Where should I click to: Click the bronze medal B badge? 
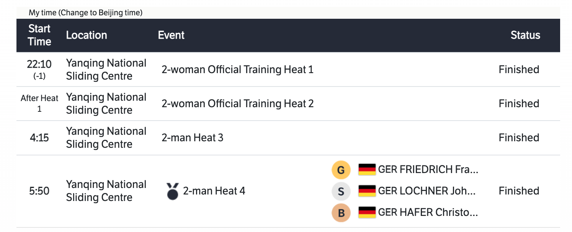[x=341, y=212]
